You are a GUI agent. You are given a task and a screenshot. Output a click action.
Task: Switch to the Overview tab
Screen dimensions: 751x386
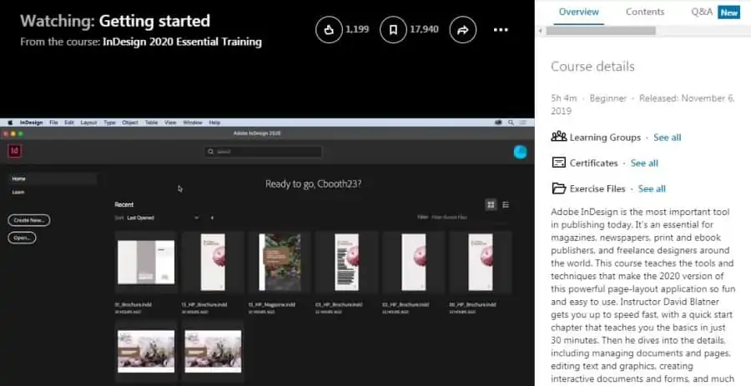pos(578,12)
